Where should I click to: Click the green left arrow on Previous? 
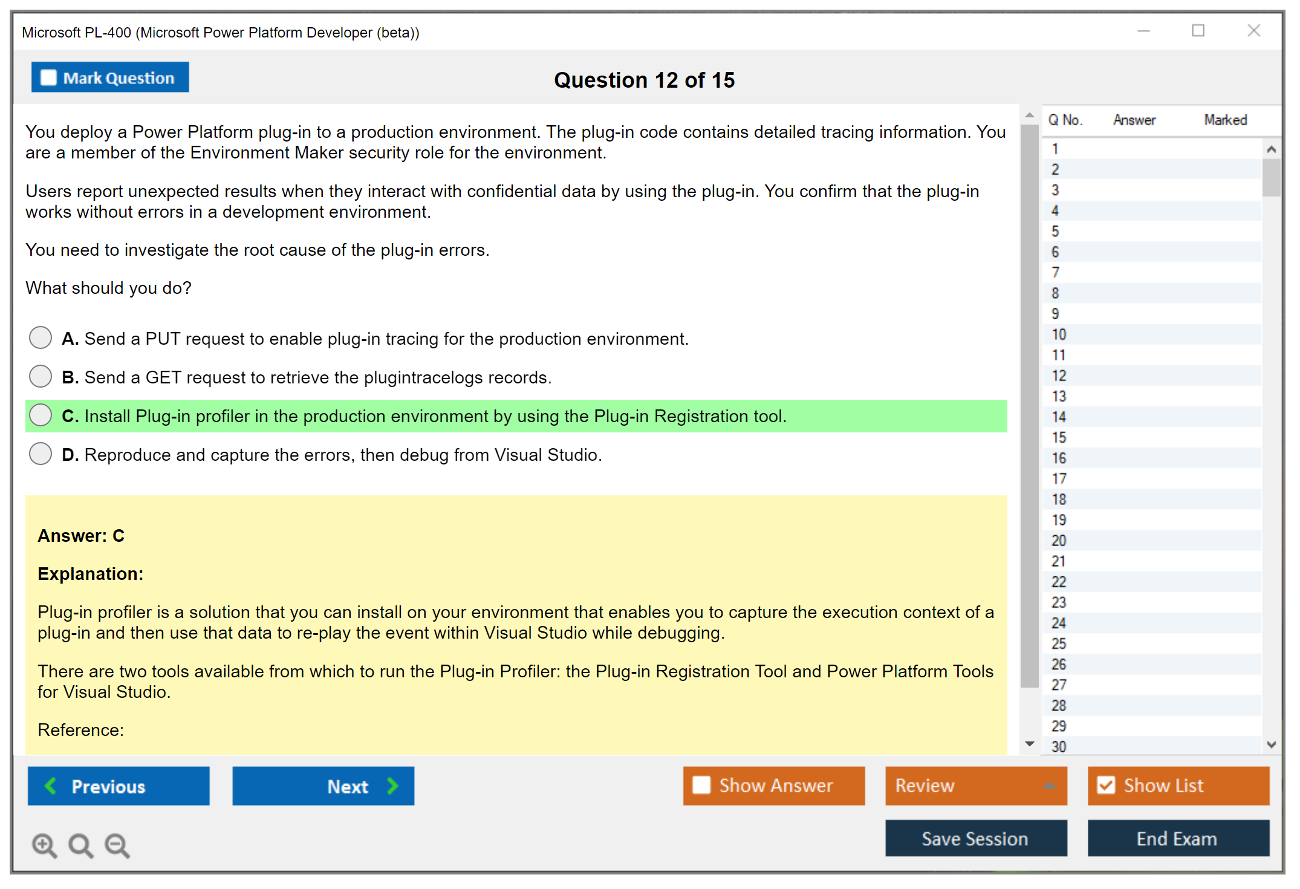tap(51, 786)
